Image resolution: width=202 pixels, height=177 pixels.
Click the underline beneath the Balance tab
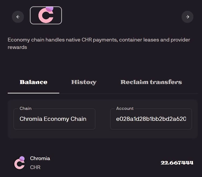33,93
